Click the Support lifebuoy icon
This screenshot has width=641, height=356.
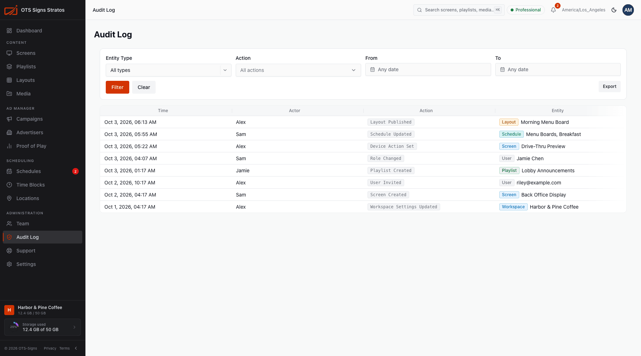click(x=9, y=251)
